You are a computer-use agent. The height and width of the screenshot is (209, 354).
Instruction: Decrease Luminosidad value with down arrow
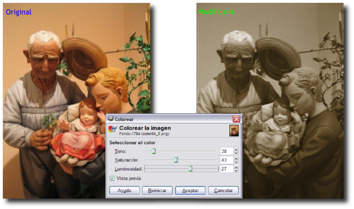pyautogui.click(x=236, y=171)
